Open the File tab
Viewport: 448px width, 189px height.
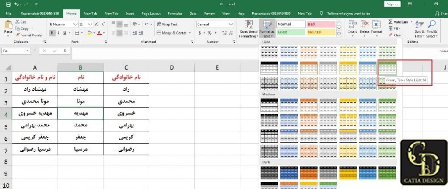click(8, 14)
